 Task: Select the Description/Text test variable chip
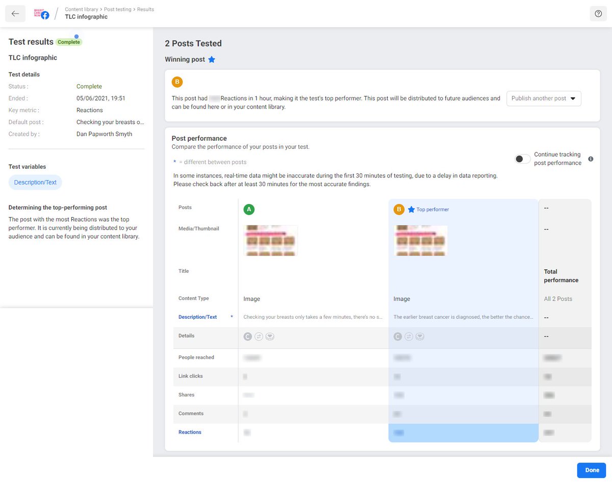point(35,182)
